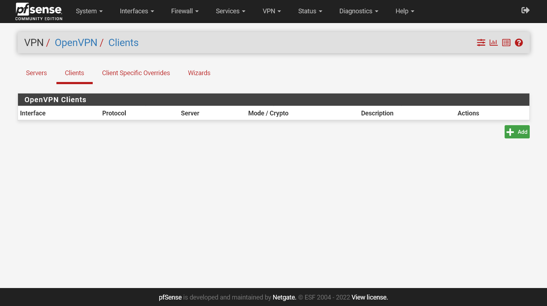The width and height of the screenshot is (547, 306).
Task: Log out using the exit icon
Action: click(525, 10)
